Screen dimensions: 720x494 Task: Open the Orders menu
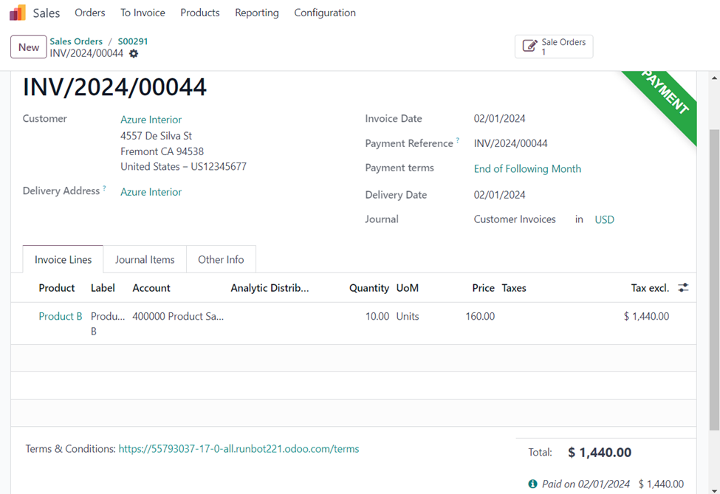point(90,13)
